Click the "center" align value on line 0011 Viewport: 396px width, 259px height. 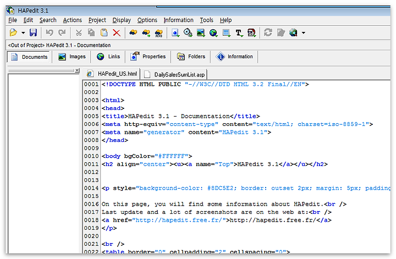coord(155,164)
